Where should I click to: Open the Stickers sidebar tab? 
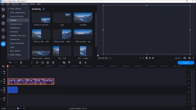[3, 37]
